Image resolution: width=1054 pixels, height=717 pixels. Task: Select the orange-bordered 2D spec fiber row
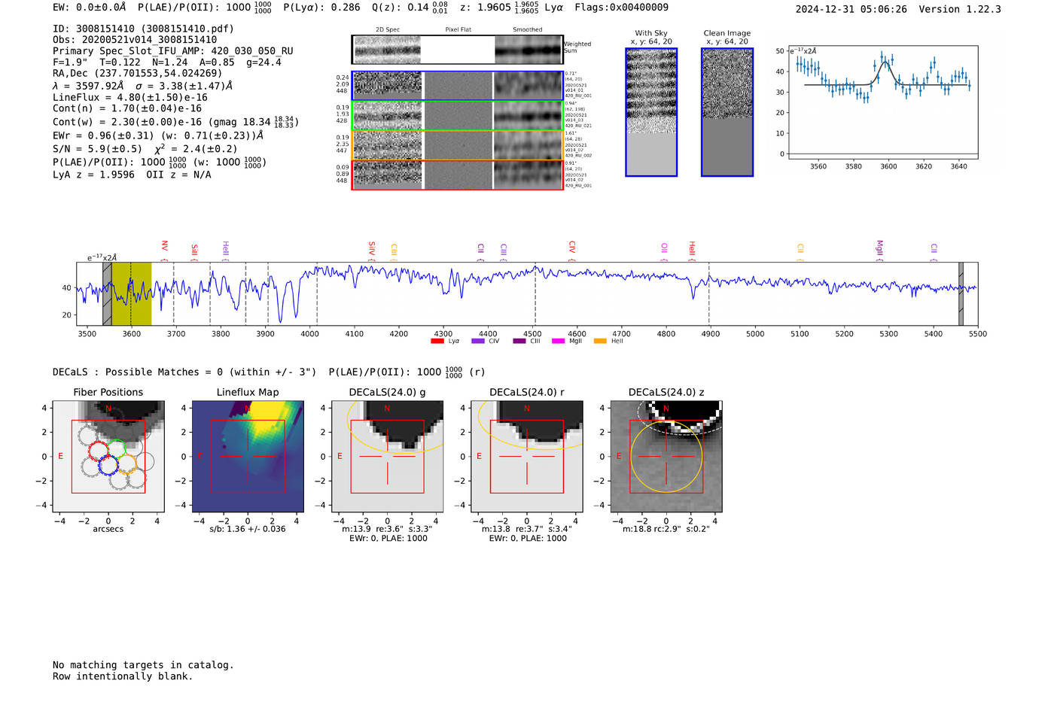(x=458, y=145)
